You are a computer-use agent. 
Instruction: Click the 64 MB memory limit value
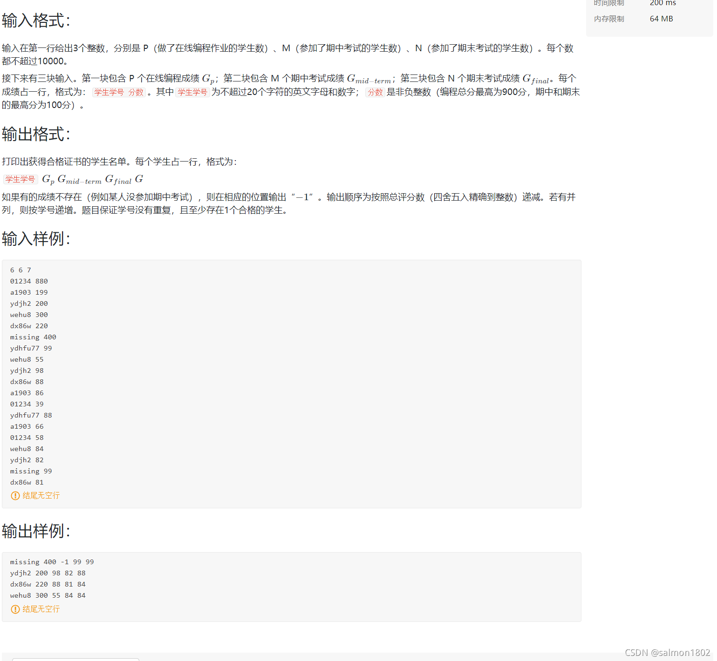(x=661, y=19)
